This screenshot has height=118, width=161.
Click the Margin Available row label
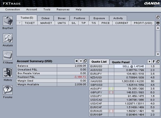point(28,85)
